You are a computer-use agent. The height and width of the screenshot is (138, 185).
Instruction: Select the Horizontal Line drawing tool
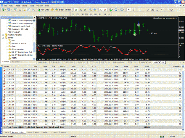tap(144, 10)
